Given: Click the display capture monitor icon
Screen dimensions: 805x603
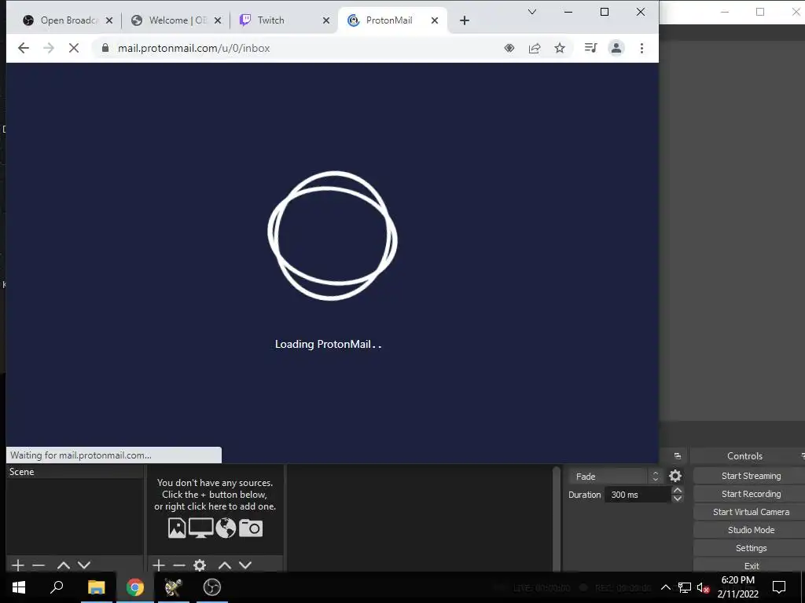Looking at the screenshot, I should coord(200,528).
